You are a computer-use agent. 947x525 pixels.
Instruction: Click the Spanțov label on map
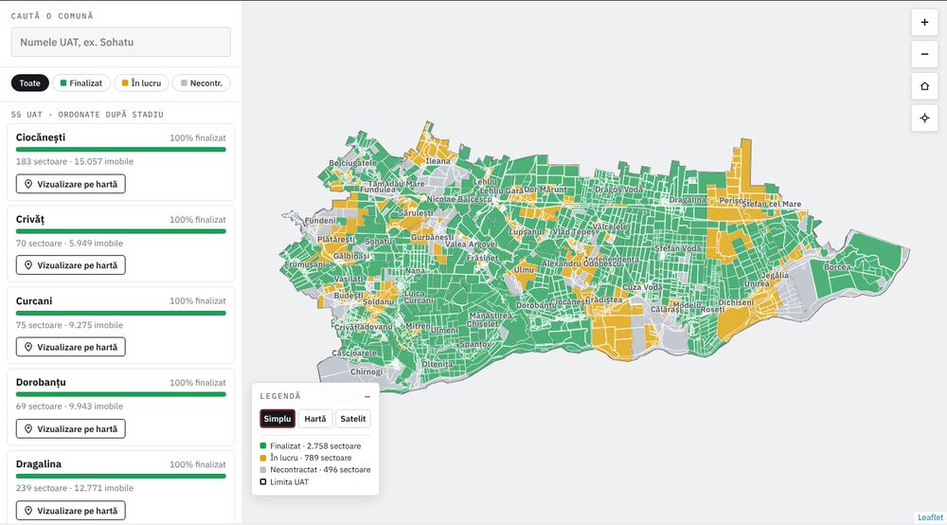coord(475,344)
